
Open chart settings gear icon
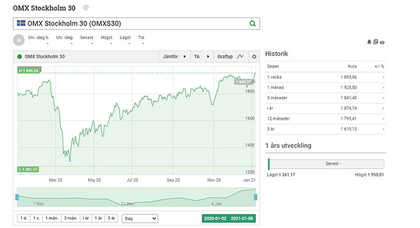click(x=254, y=57)
